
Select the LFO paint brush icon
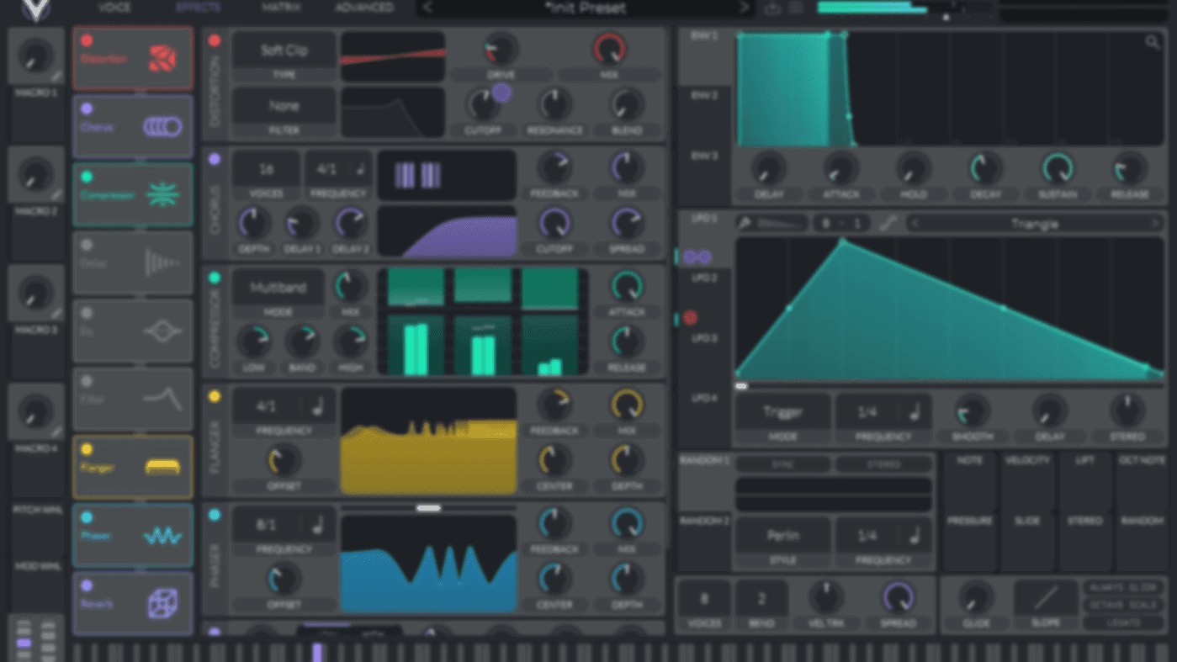tap(745, 224)
